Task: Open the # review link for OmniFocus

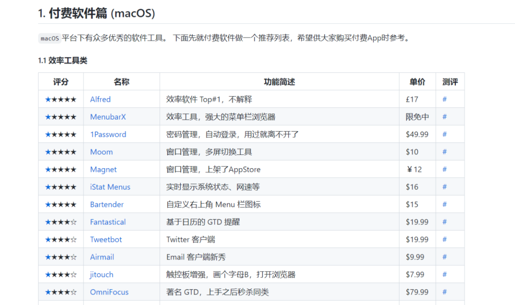Action: pyautogui.click(x=444, y=292)
